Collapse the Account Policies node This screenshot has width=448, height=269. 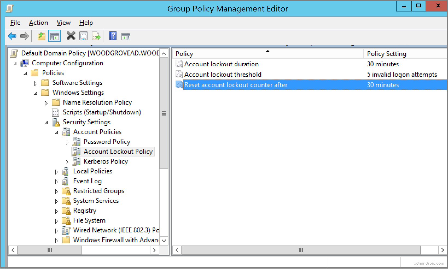(57, 132)
